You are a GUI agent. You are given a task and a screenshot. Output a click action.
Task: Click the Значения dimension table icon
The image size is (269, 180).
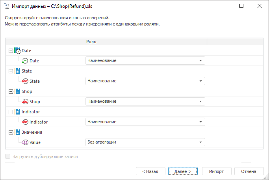17,132
